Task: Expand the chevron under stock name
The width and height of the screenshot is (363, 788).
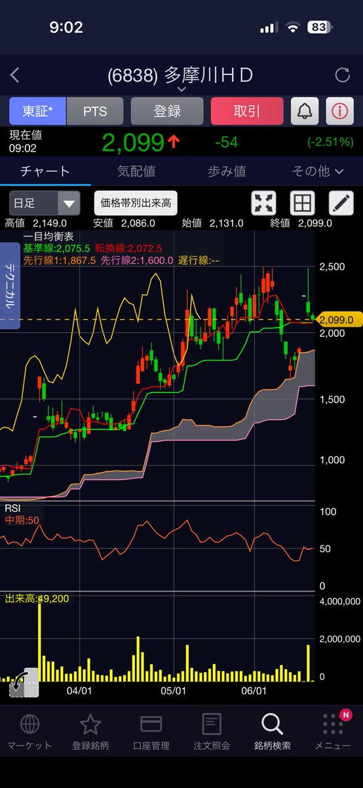Action: 181,89
